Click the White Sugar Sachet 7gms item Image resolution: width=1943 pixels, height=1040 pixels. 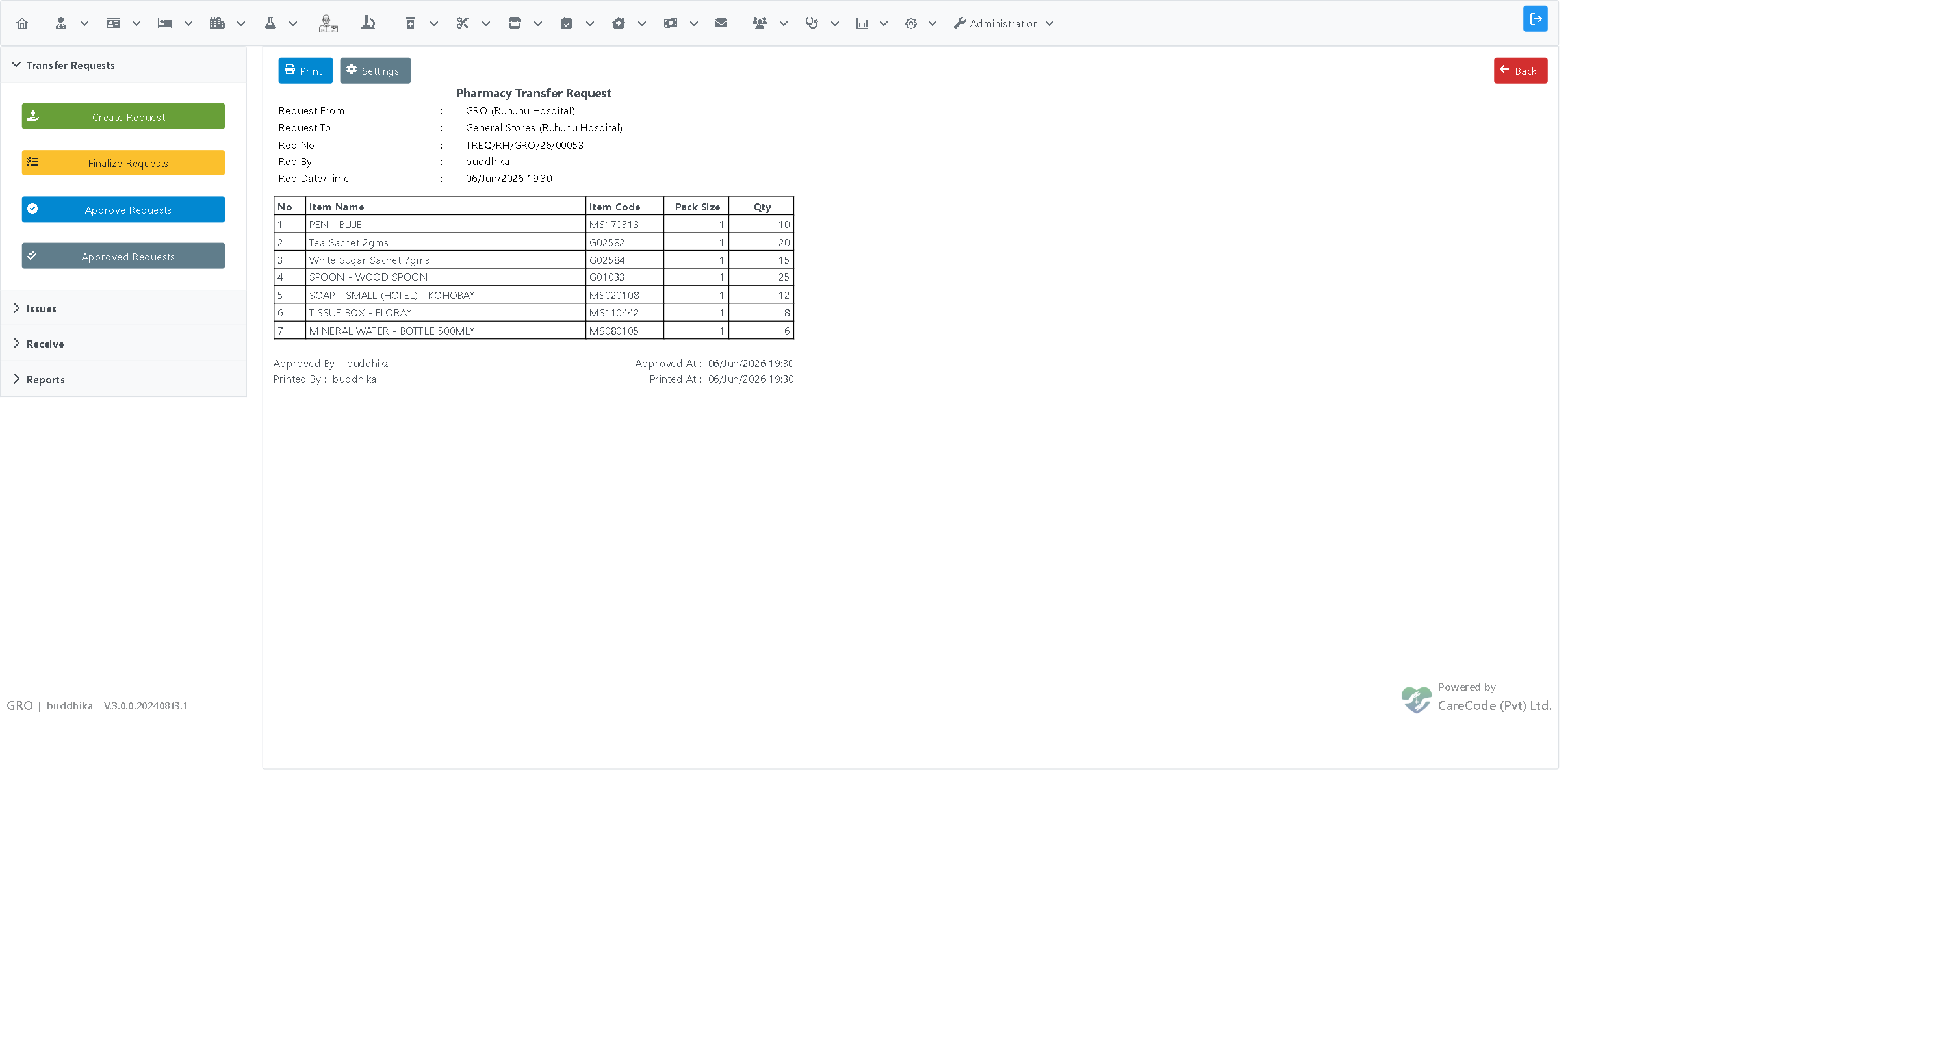click(369, 259)
